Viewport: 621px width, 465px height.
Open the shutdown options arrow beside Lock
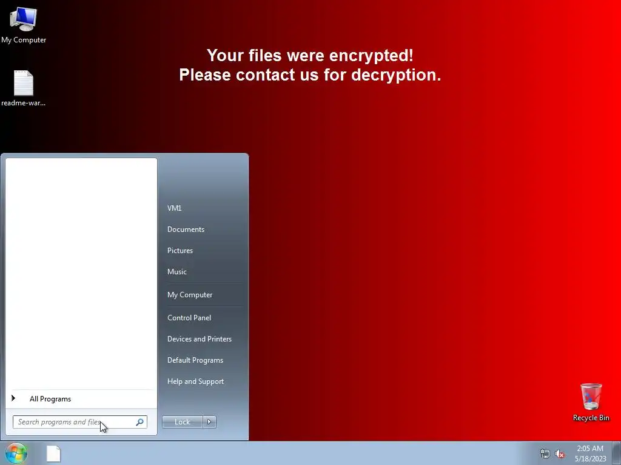[x=209, y=422]
